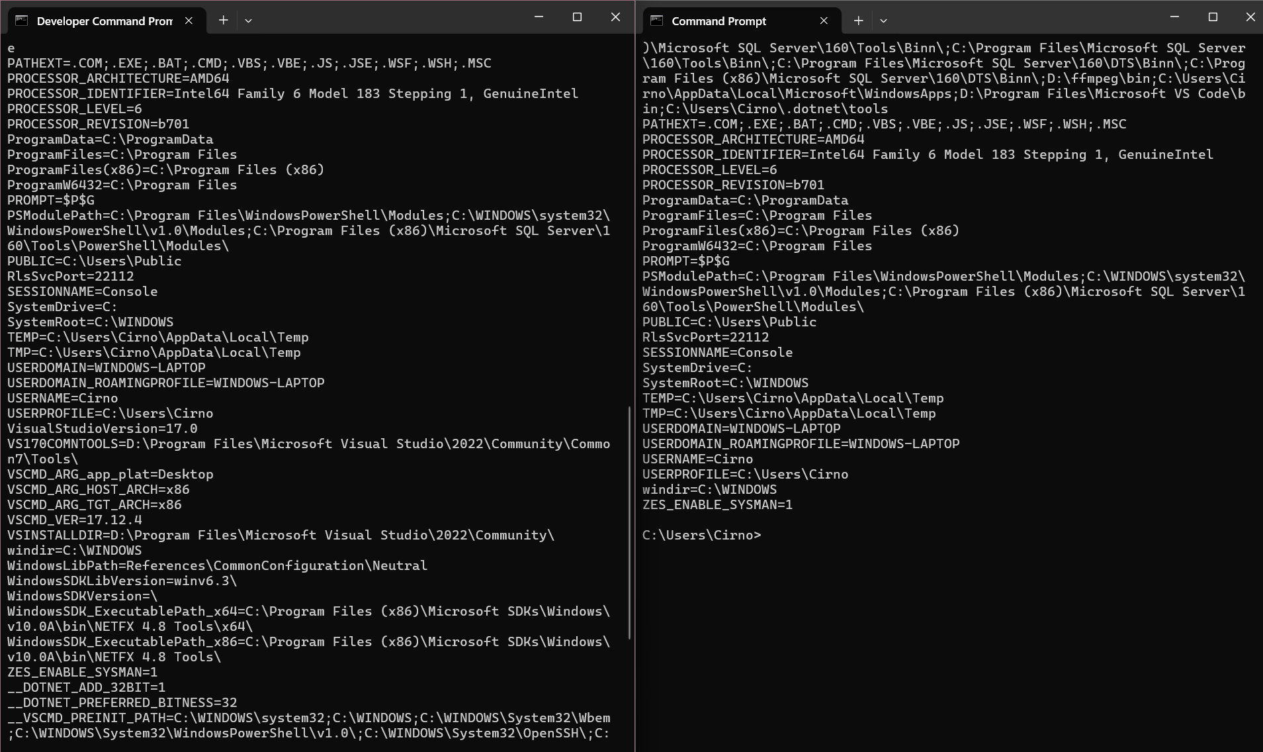Click ZES_ENABLE_SYSMAN=1 in Developer Command Prompt
This screenshot has width=1263, height=752.
tap(83, 672)
